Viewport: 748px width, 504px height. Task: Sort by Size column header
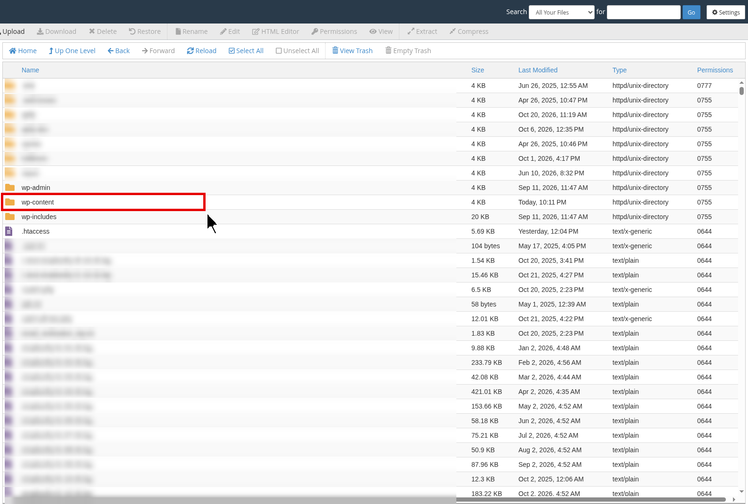477,70
